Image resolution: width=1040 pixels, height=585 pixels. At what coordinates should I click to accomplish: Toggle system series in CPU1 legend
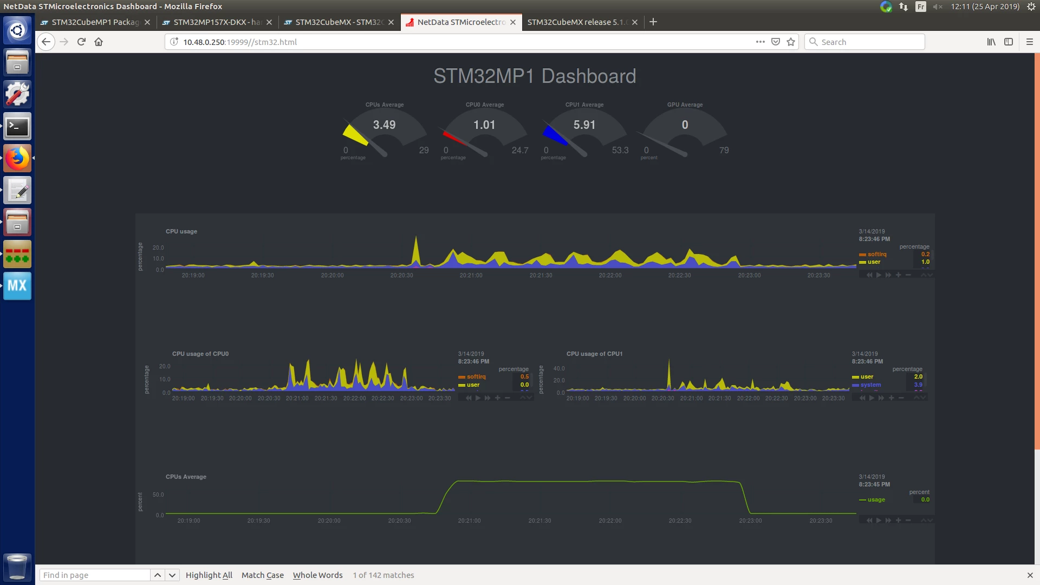(867, 385)
